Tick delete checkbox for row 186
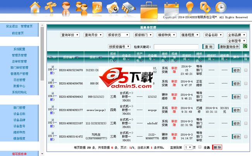252x156 pixels. click(246, 70)
